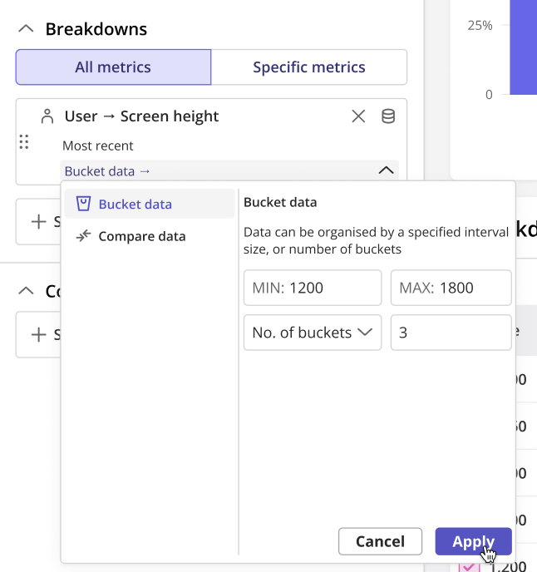
Task: Select the All metrics tab
Action: coord(113,67)
